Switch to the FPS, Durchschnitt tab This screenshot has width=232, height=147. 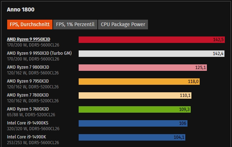click(30, 24)
